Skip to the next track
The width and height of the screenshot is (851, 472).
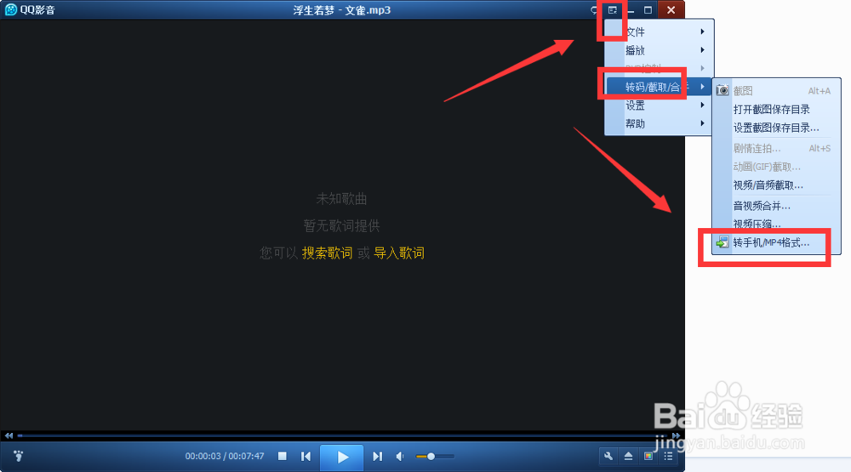tap(378, 456)
